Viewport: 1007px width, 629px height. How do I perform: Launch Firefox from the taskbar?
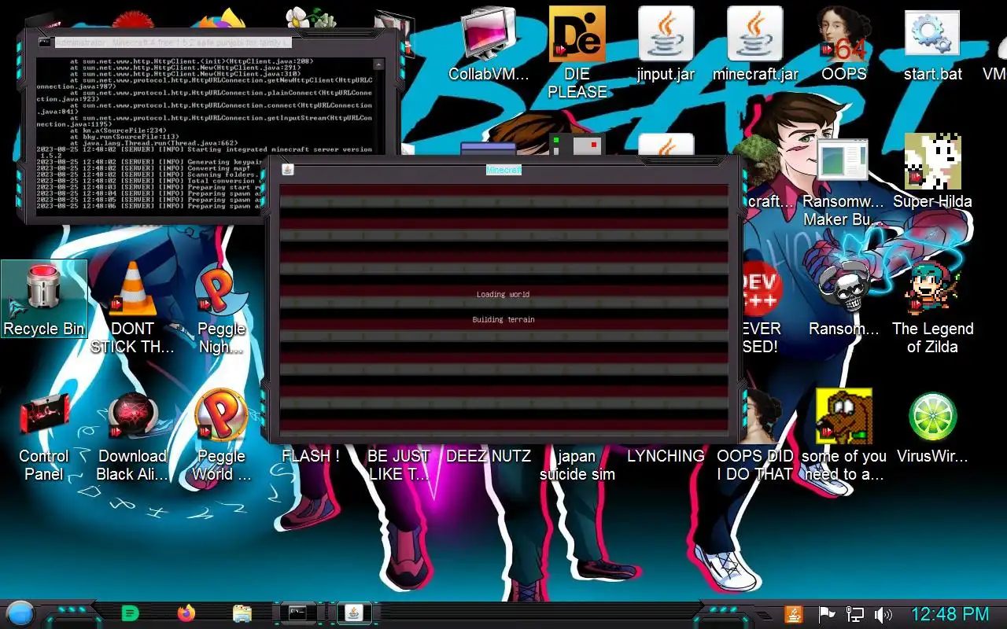(186, 613)
